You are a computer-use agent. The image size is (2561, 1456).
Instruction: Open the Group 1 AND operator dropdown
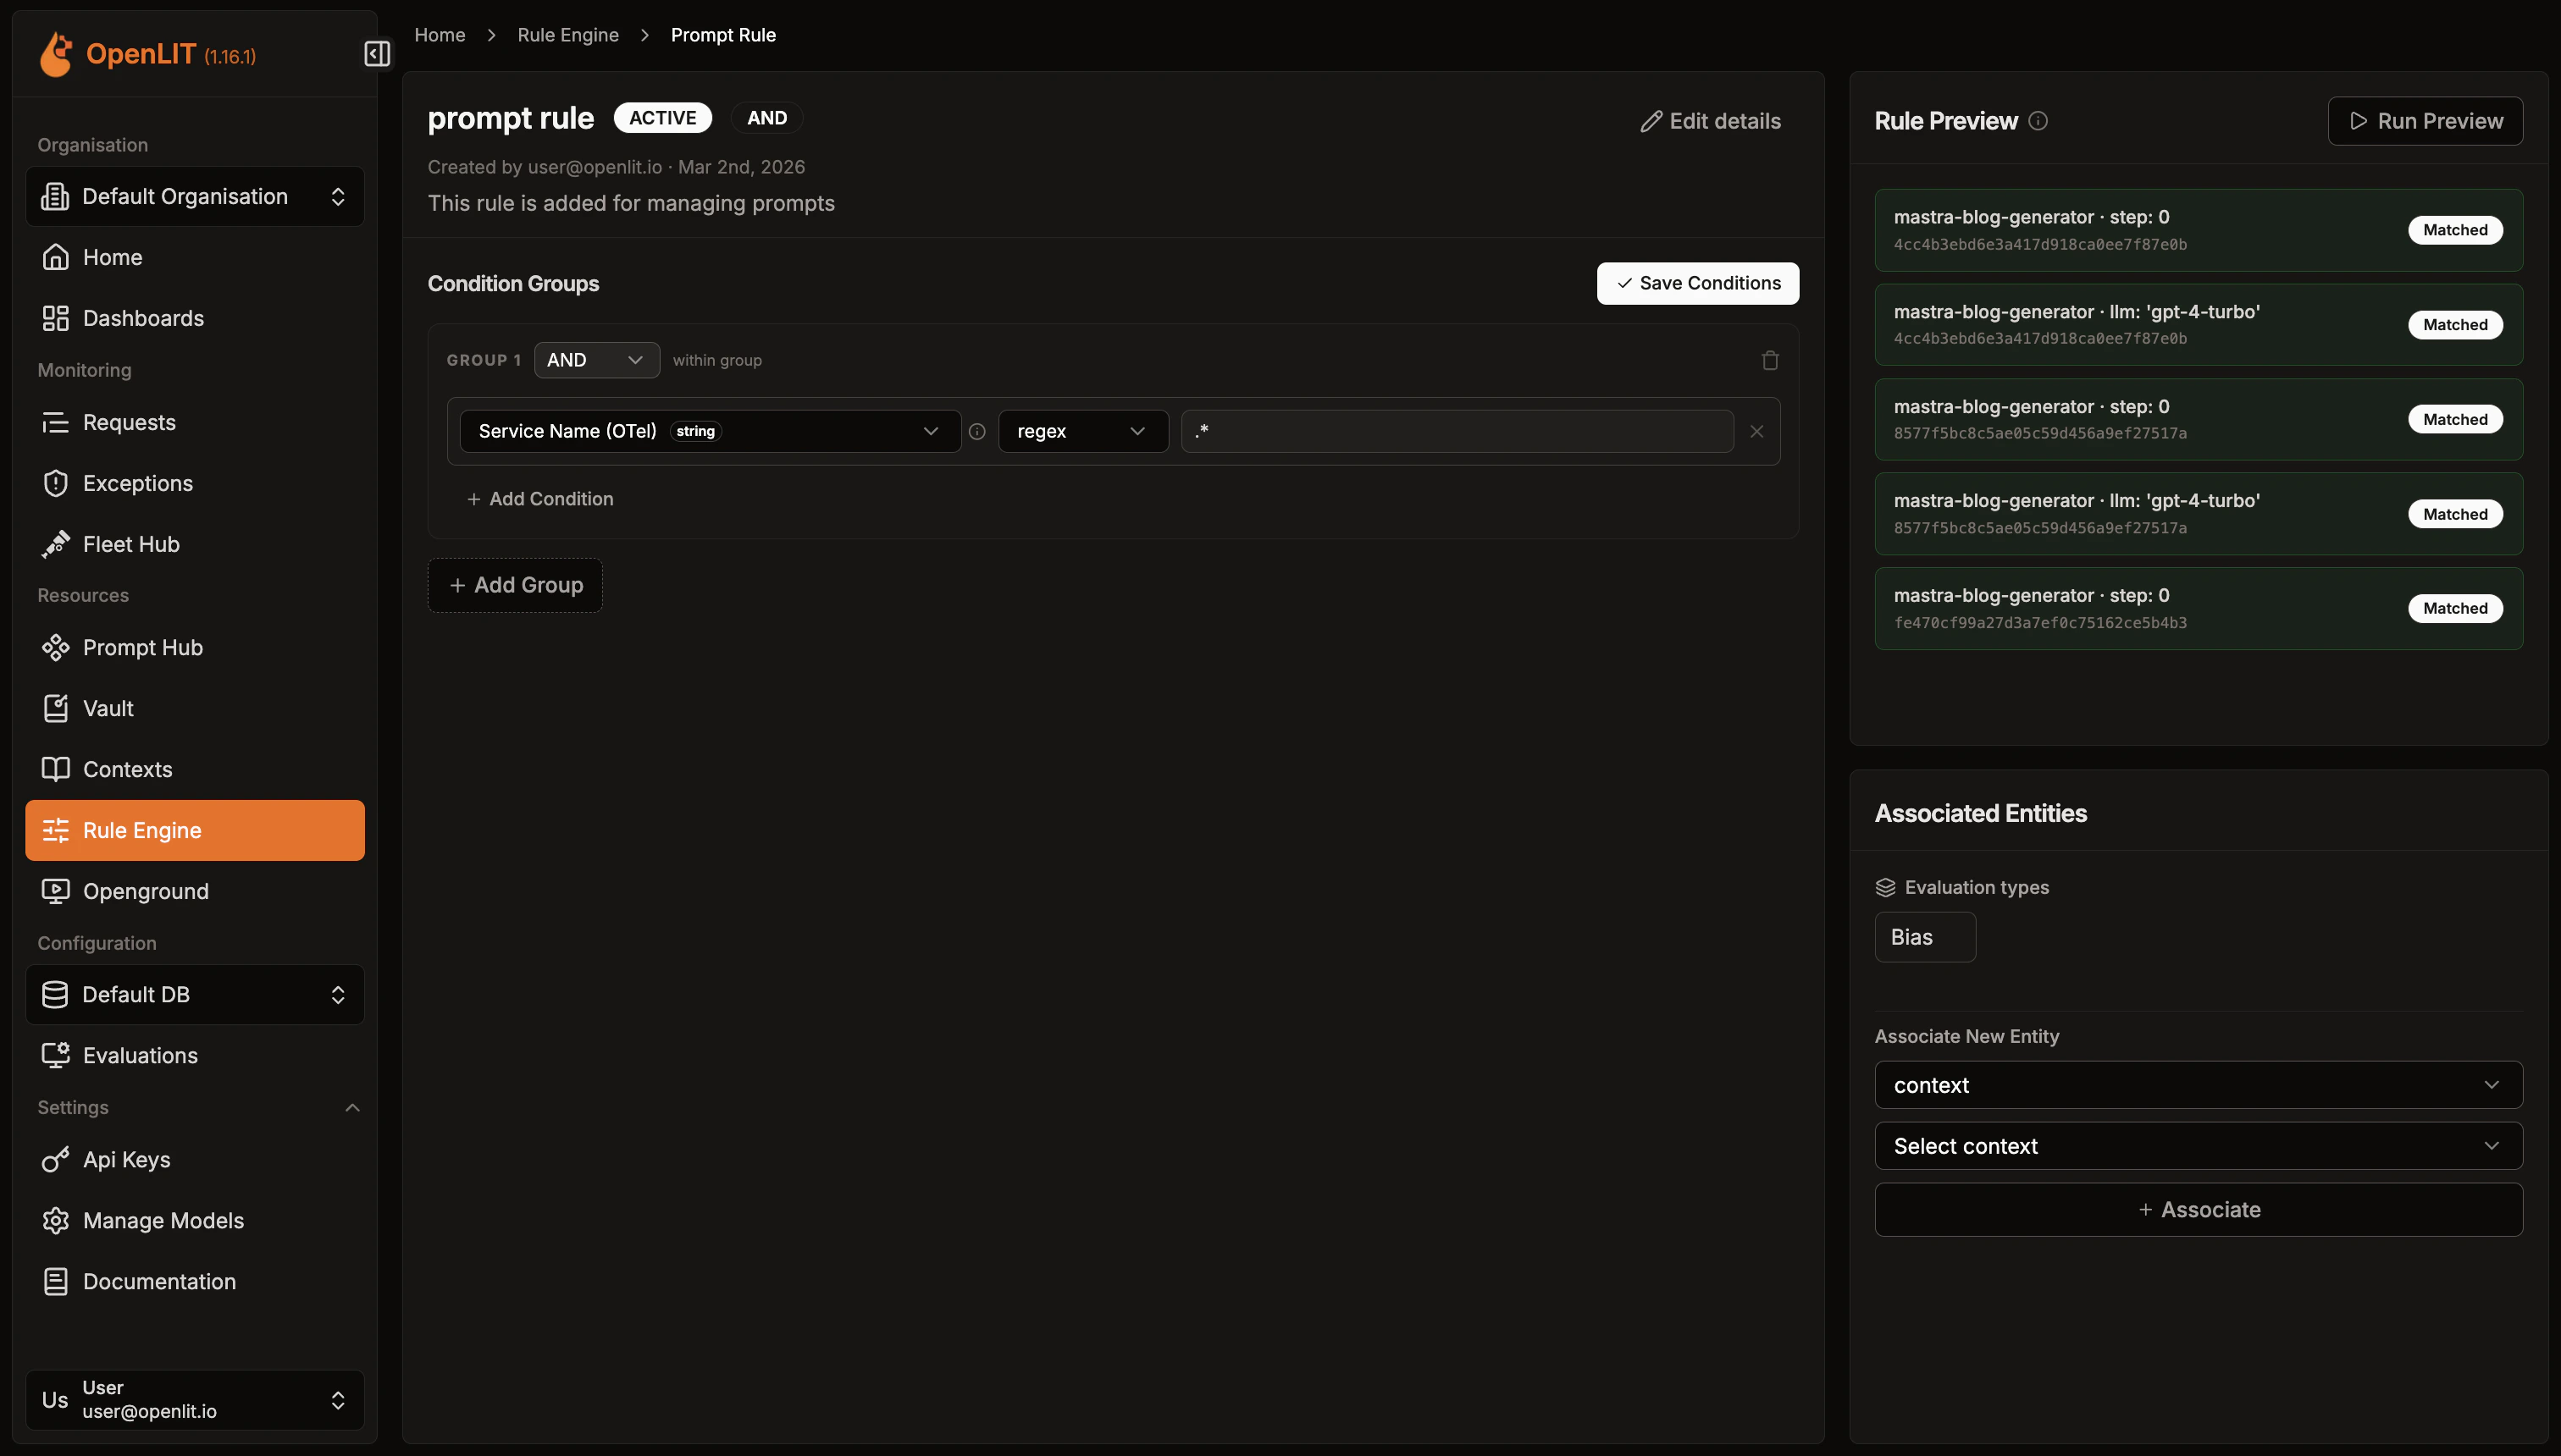596,360
